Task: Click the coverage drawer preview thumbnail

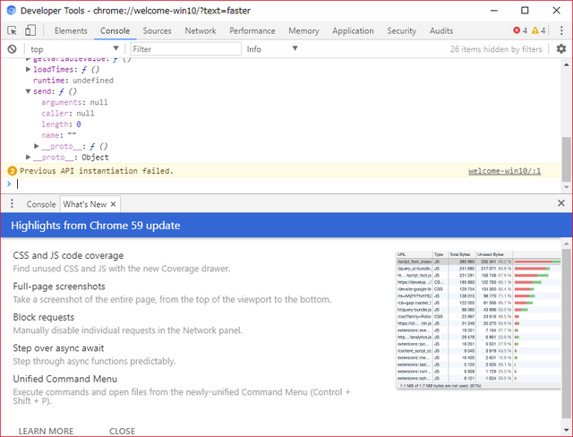Action: (x=478, y=320)
